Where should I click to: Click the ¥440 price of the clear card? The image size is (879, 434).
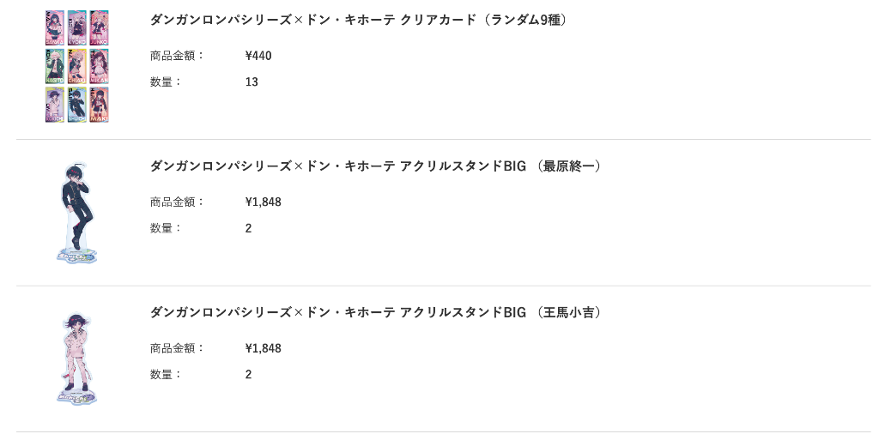tap(258, 56)
